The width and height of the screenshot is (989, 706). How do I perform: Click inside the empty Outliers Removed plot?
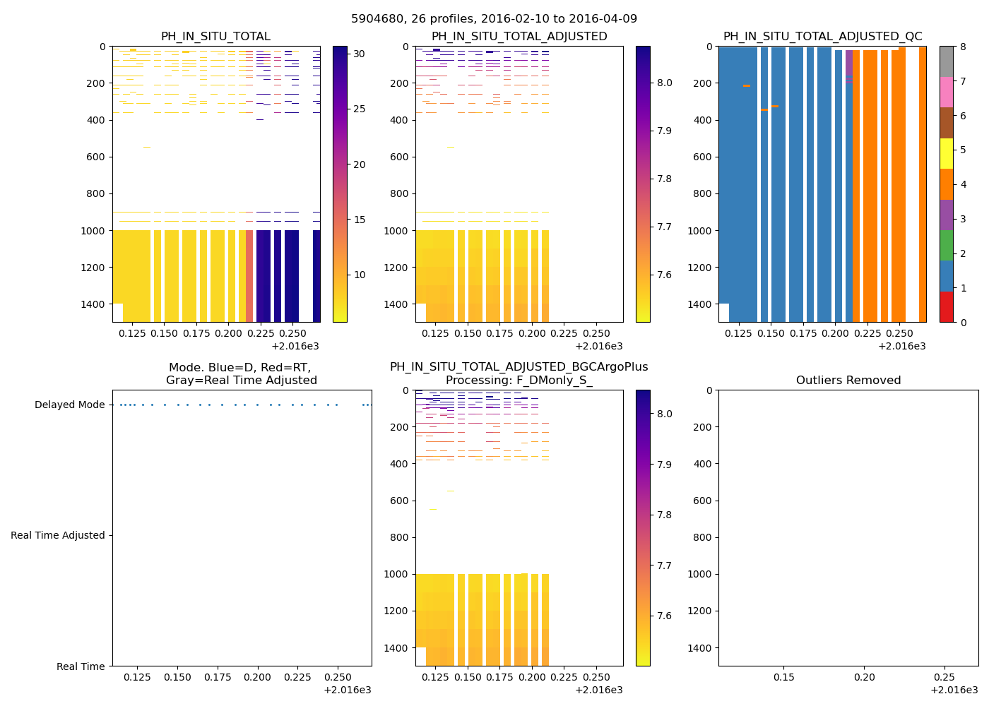pos(848,528)
